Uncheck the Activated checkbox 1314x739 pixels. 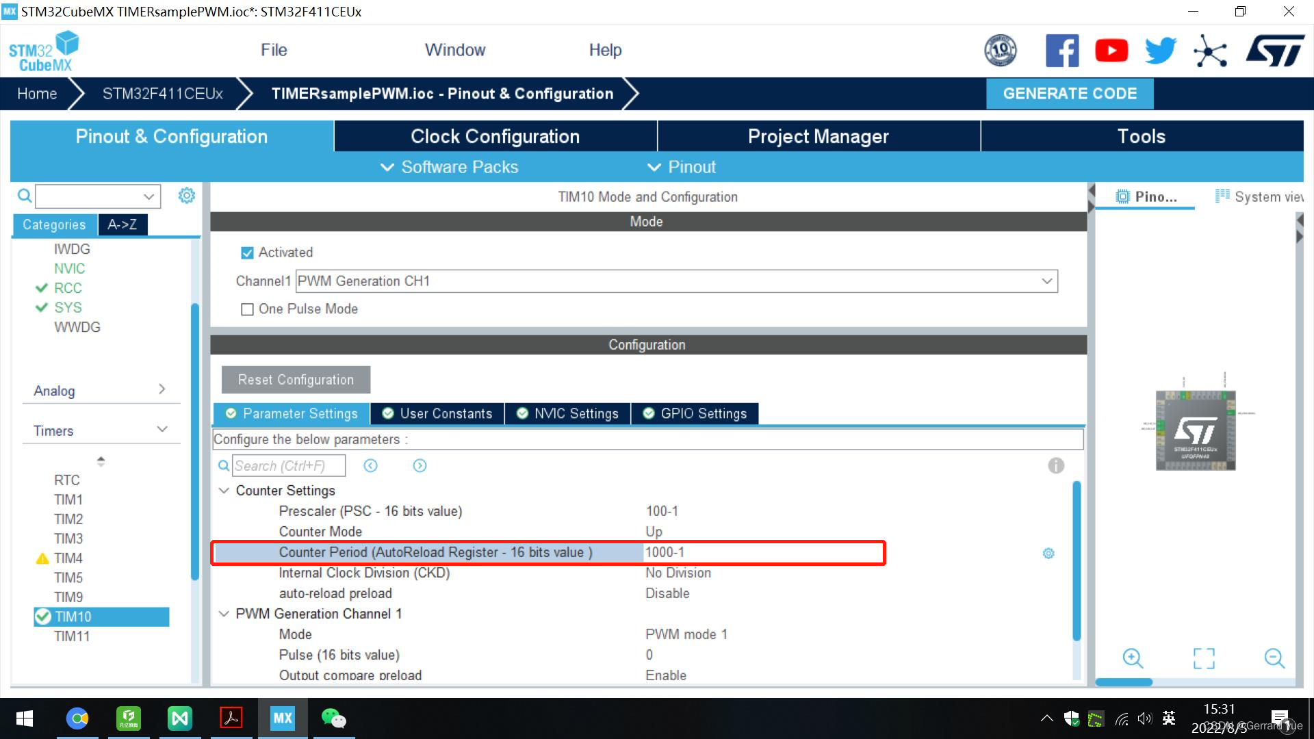pos(247,253)
